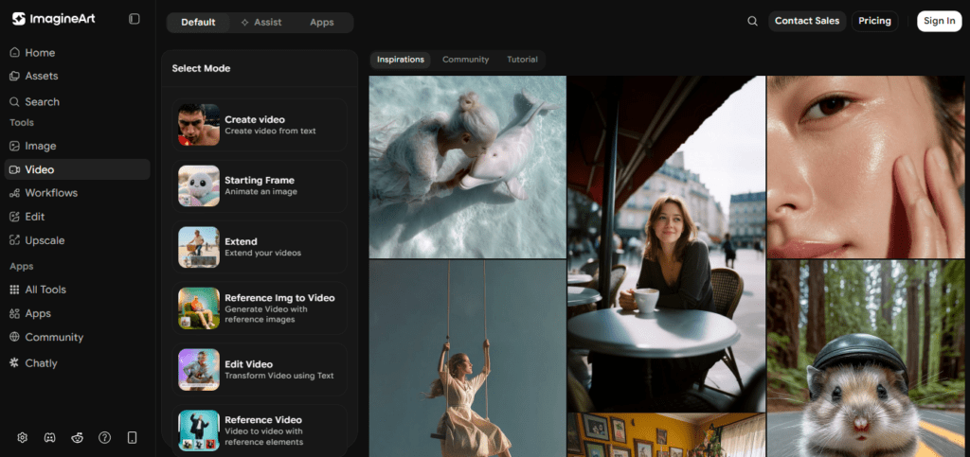The image size is (970, 457).
Task: Click the Select Mode heading
Action: coord(201,68)
